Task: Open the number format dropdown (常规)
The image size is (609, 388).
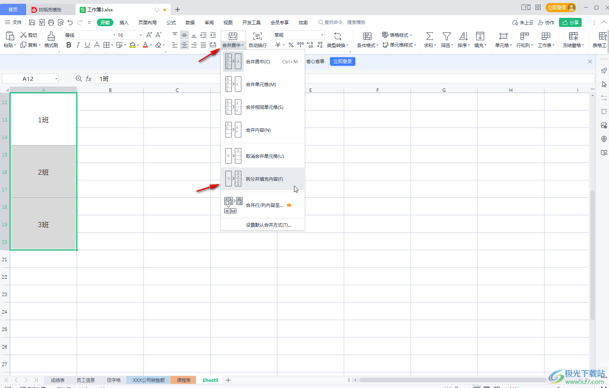Action: [322, 35]
